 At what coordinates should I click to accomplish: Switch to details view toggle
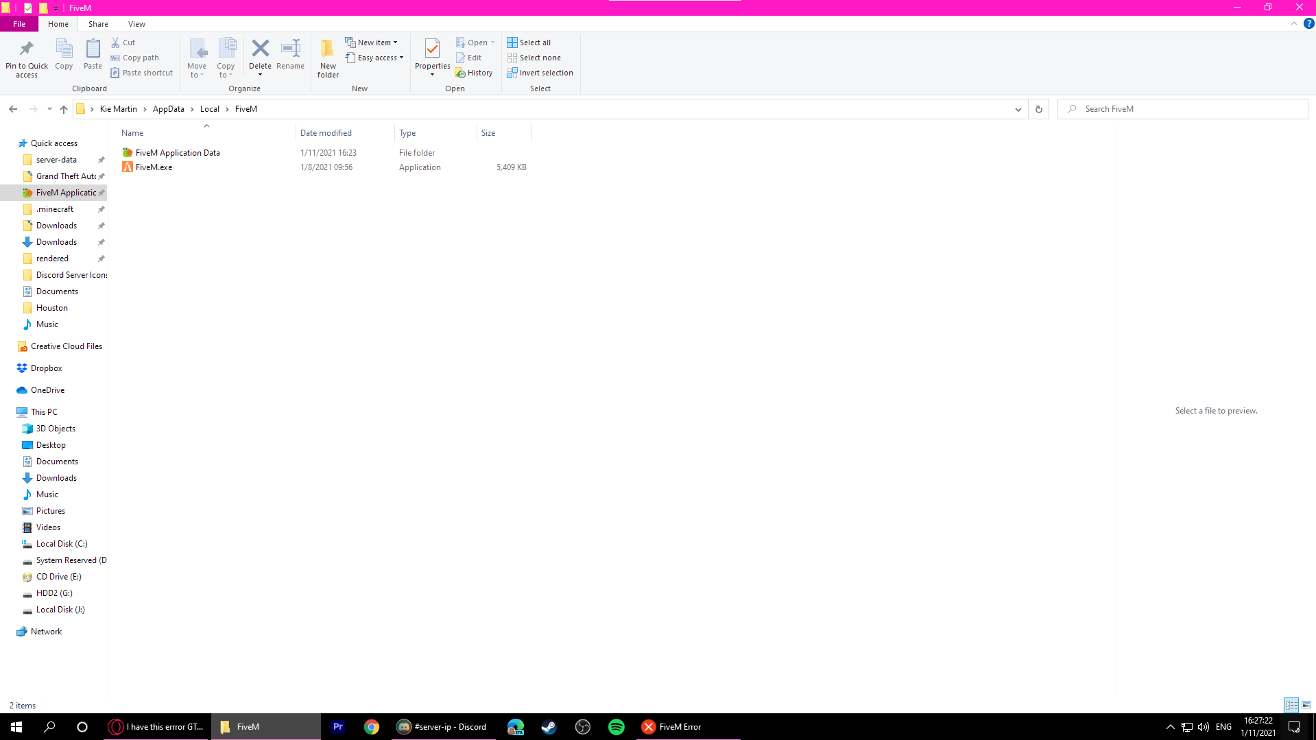tap(1291, 705)
